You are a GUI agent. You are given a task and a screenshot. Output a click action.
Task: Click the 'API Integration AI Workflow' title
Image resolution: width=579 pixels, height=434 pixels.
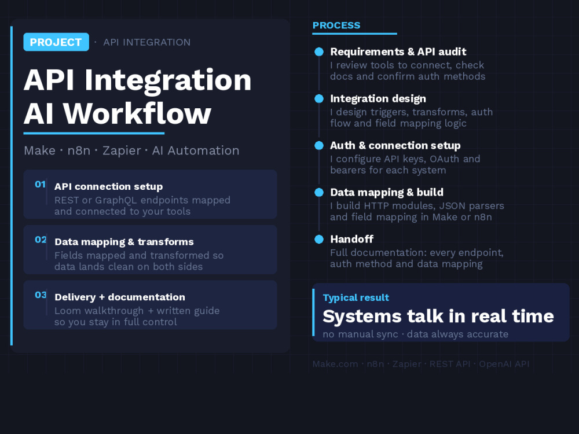click(x=137, y=97)
